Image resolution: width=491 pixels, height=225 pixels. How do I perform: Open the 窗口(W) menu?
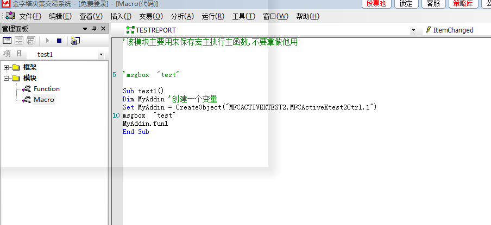(275, 16)
